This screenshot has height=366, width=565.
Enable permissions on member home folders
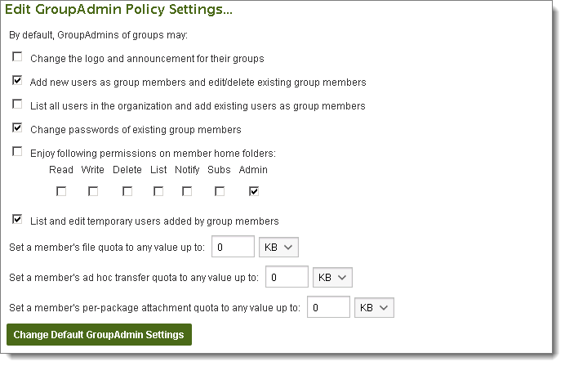click(x=17, y=151)
